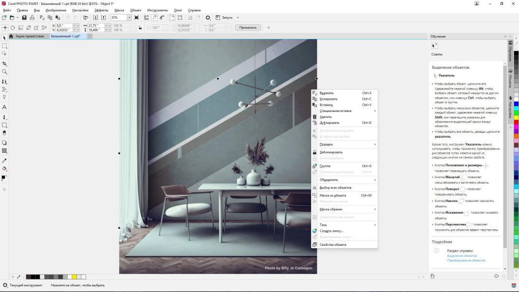Viewport: 519px width, 292px height.
Task: Toggle Position and Size mode button
Action: [5, 28]
